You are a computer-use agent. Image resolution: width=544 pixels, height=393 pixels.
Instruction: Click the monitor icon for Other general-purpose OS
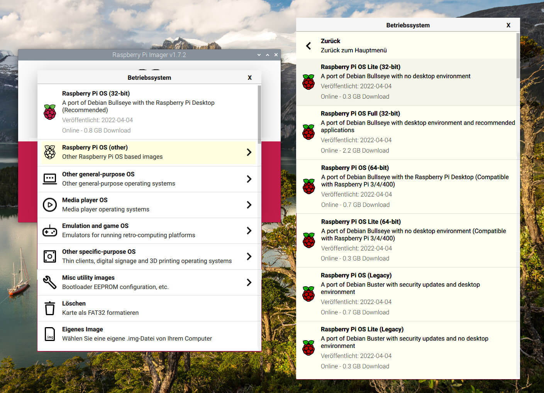(x=50, y=179)
